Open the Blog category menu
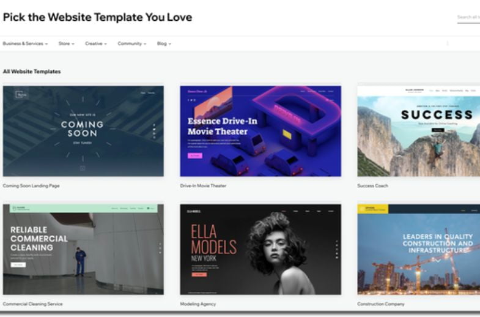 point(164,44)
